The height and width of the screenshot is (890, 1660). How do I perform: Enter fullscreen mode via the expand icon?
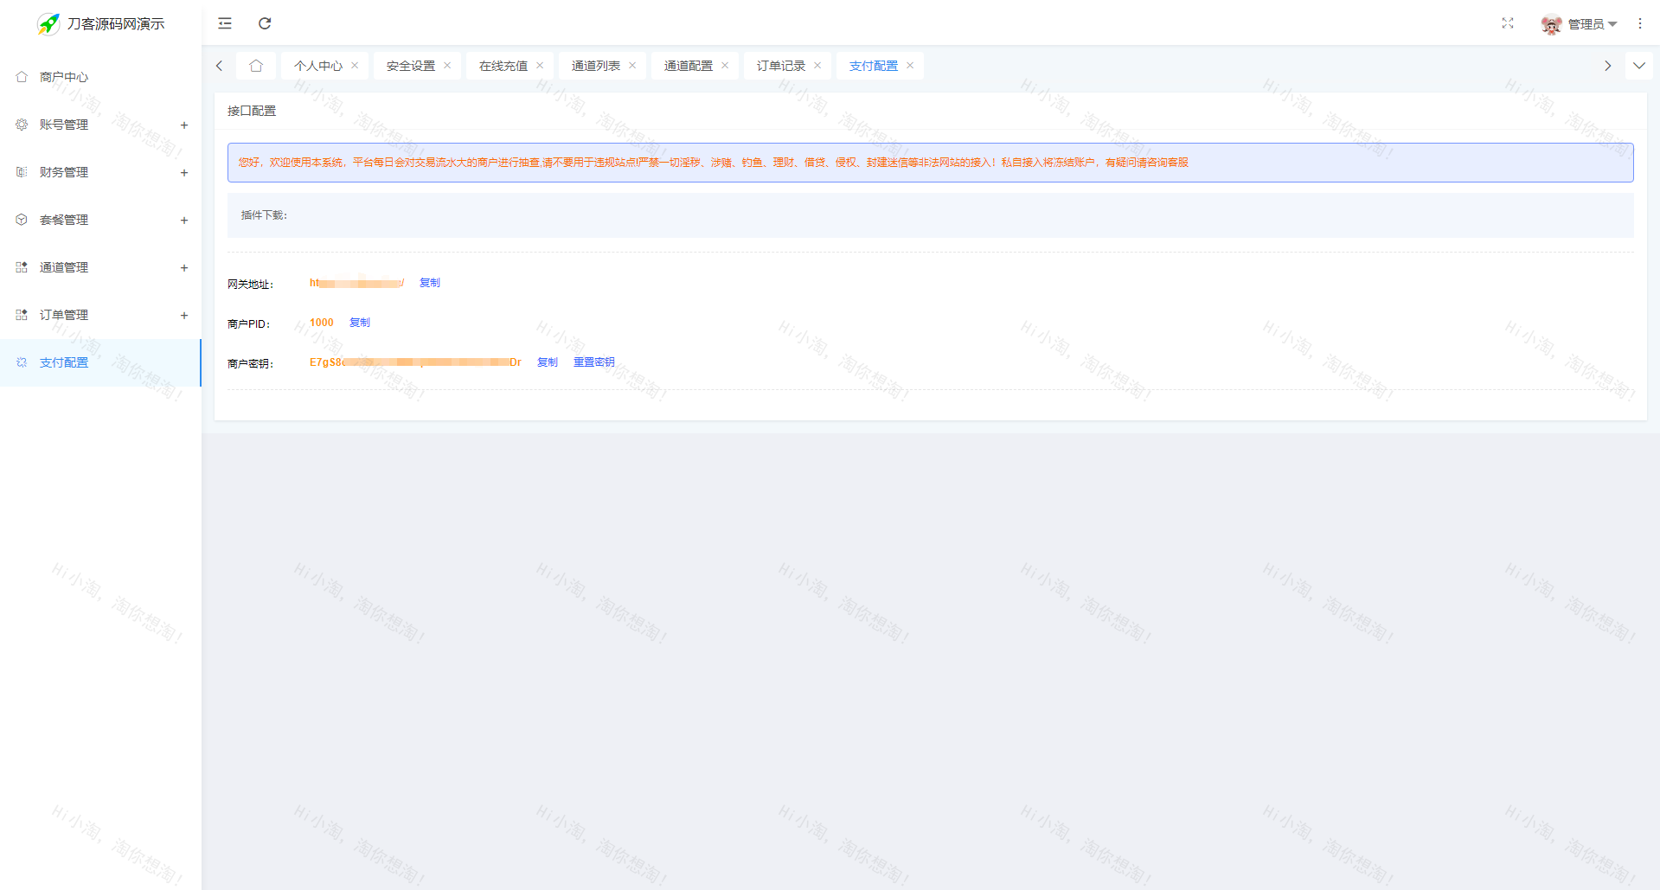tap(1508, 23)
